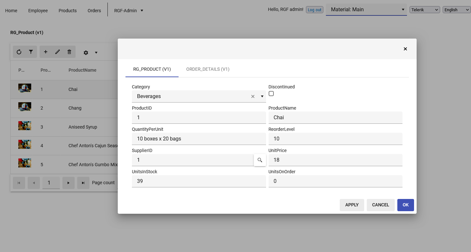Click the refresh icon in grid toolbar
This screenshot has width=471, height=252.
click(19, 52)
